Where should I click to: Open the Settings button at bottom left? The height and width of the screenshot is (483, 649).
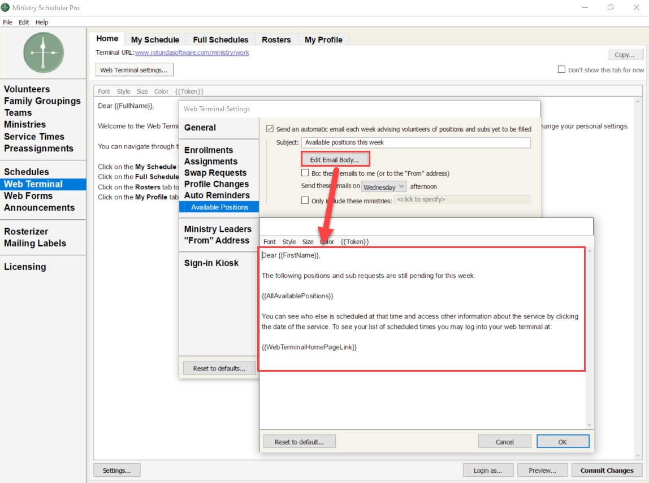116,470
